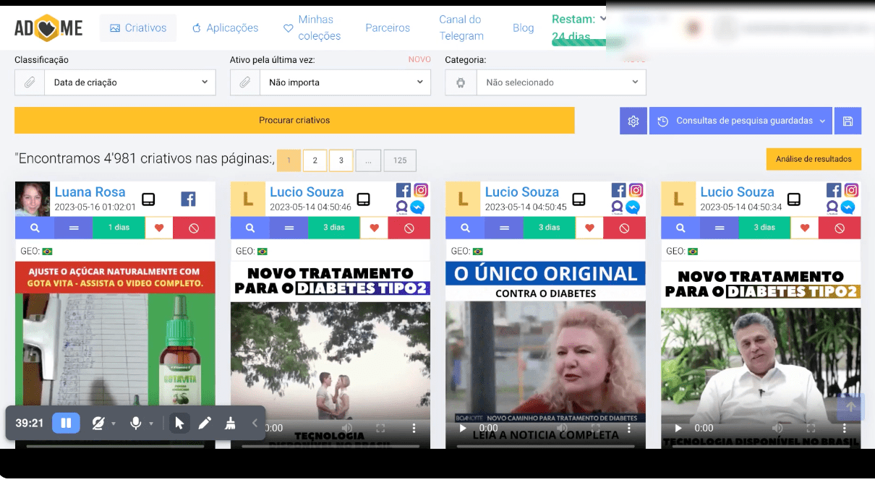The height and width of the screenshot is (490, 875).
Task: Click the Procurar criativos button
Action: pyautogui.click(x=294, y=121)
